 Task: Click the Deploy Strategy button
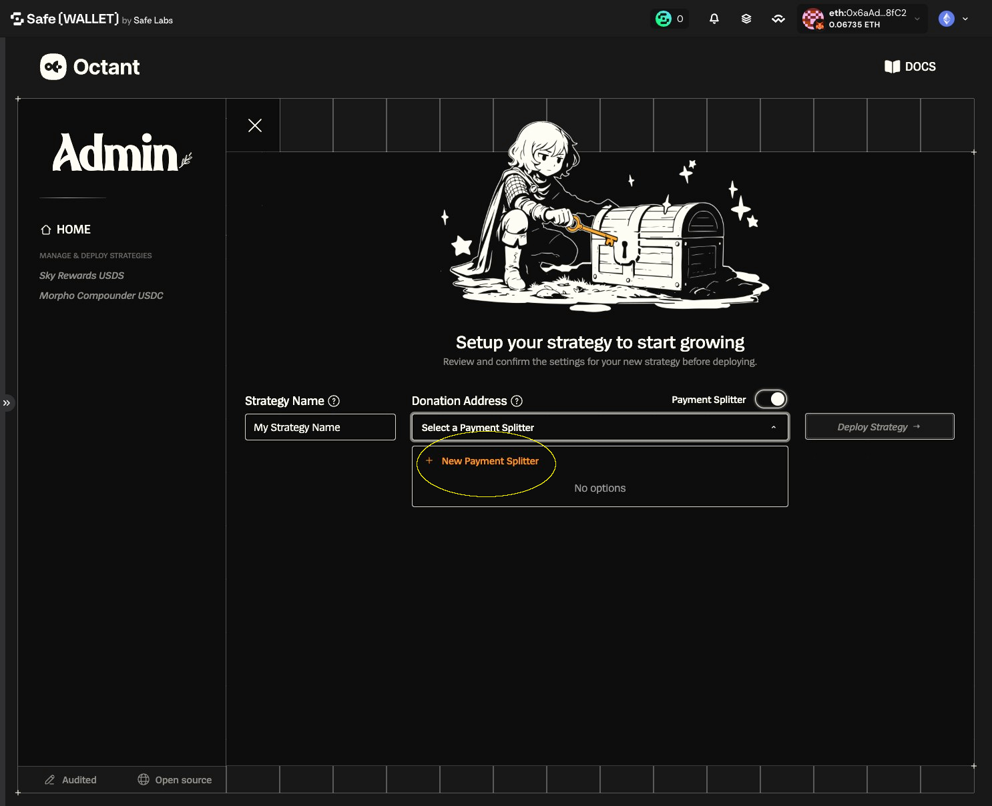pos(879,426)
